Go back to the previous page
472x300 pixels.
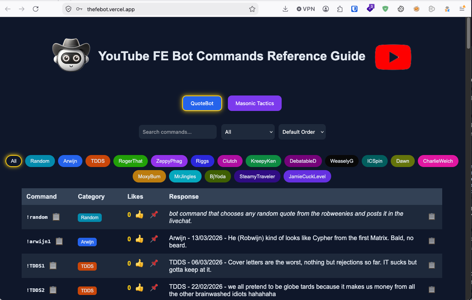click(8, 9)
